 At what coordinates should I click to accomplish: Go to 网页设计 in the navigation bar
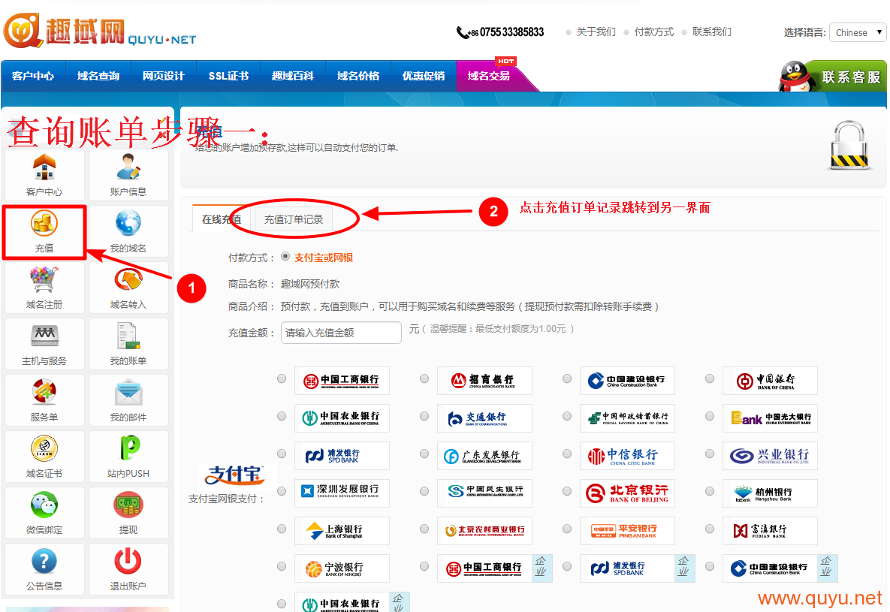click(164, 76)
